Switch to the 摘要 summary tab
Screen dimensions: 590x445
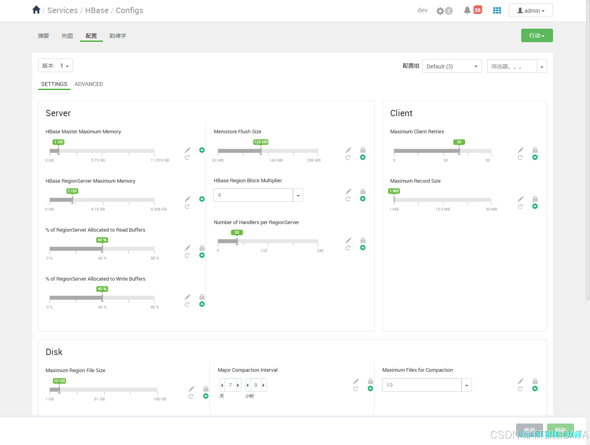tap(43, 36)
